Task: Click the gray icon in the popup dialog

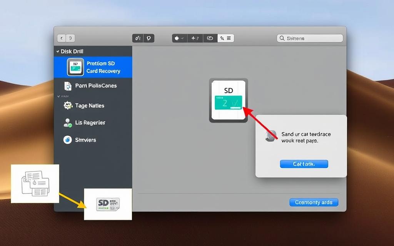Action: (271, 136)
